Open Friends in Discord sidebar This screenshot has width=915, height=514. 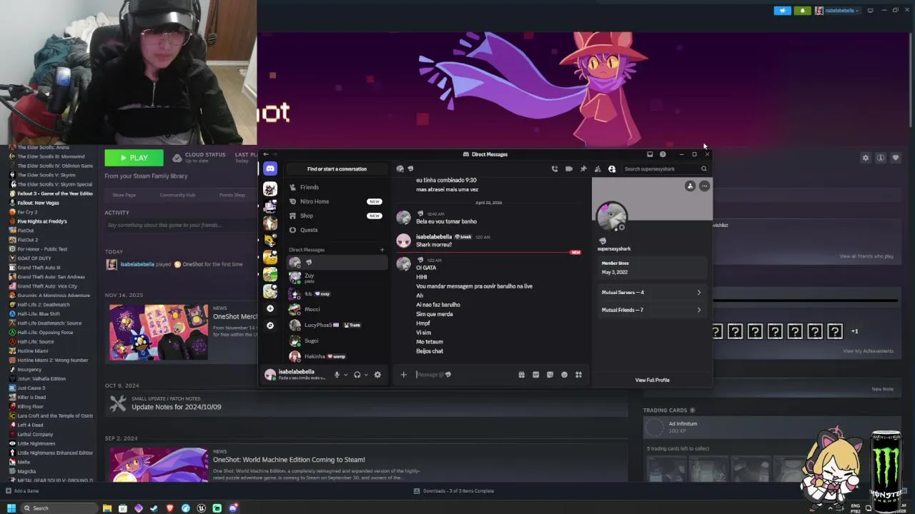pos(336,187)
